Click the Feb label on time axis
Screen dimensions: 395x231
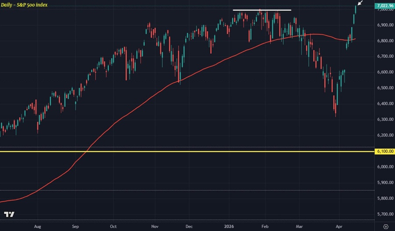point(265,227)
